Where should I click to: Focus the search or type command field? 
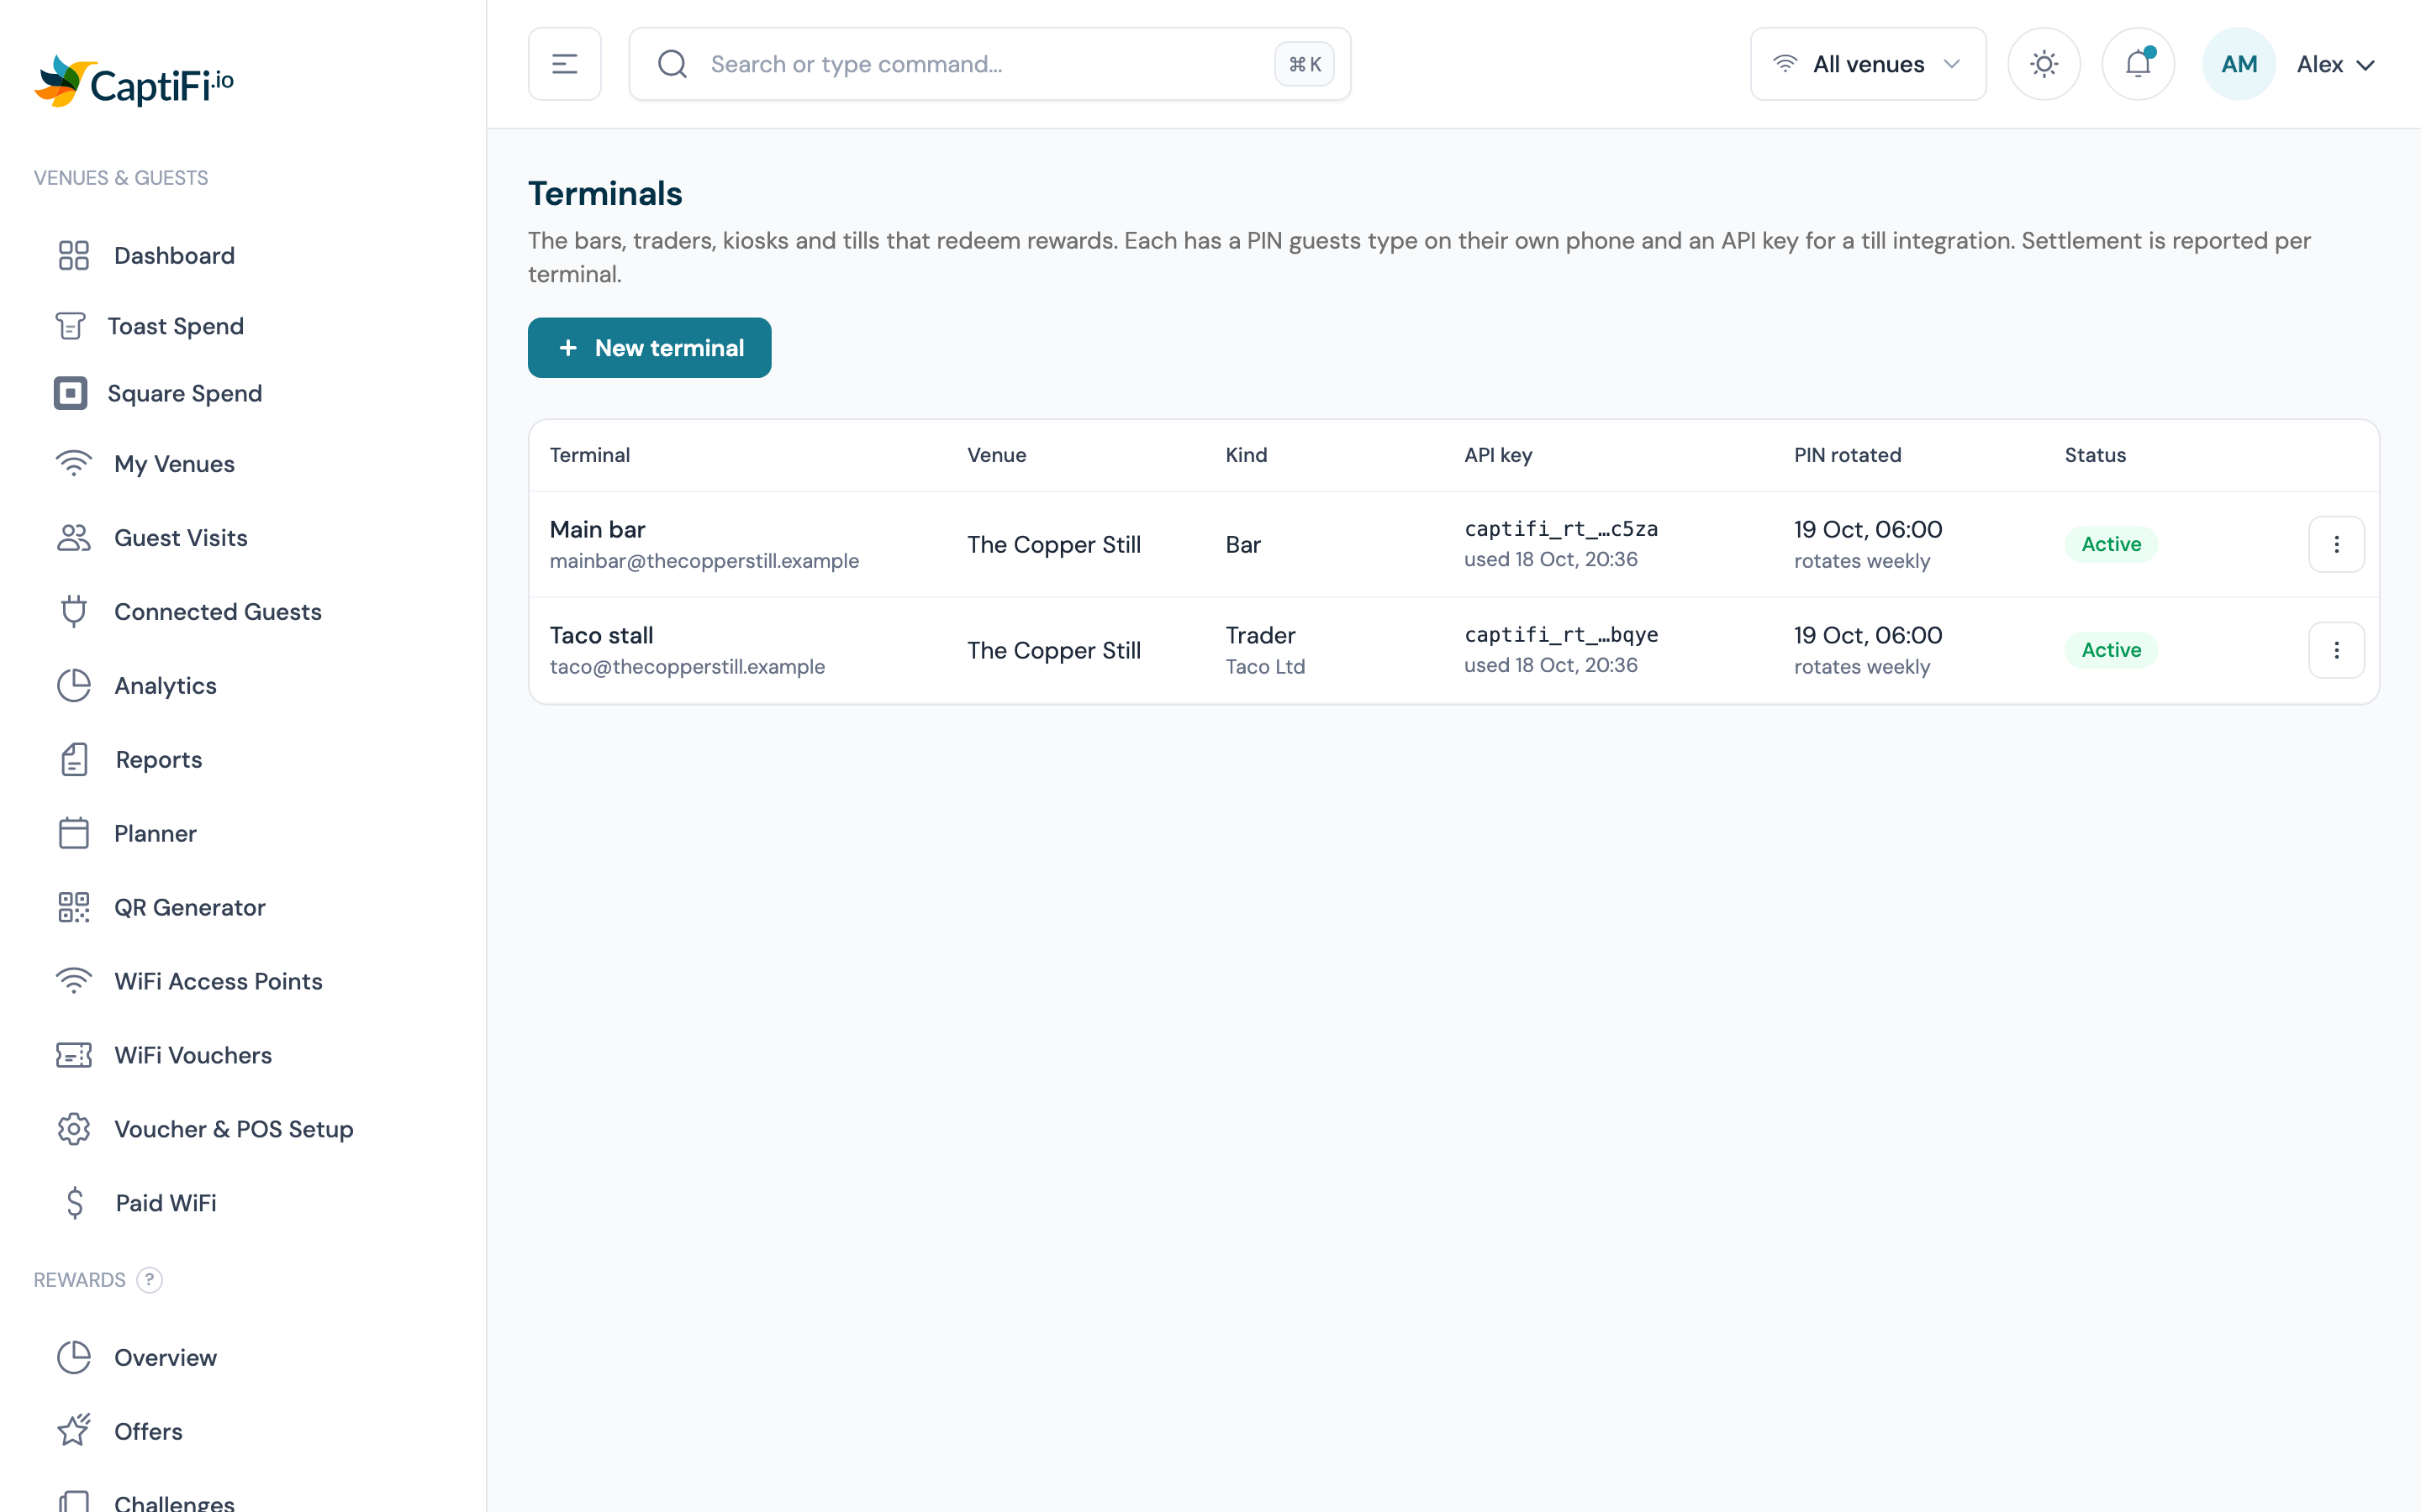pyautogui.click(x=989, y=64)
